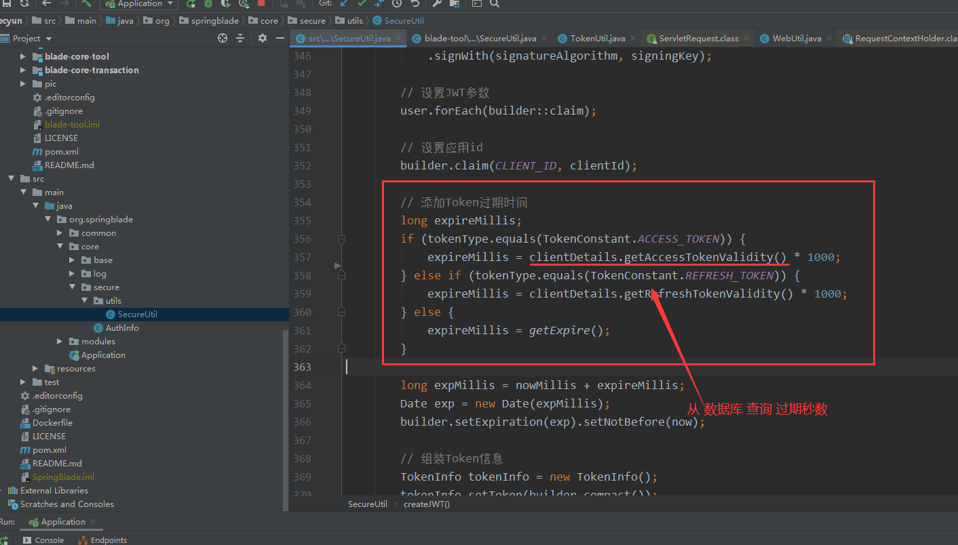Click the collapse all icon in Project panel
Screen dimensions: 958x545
[x=240, y=39]
